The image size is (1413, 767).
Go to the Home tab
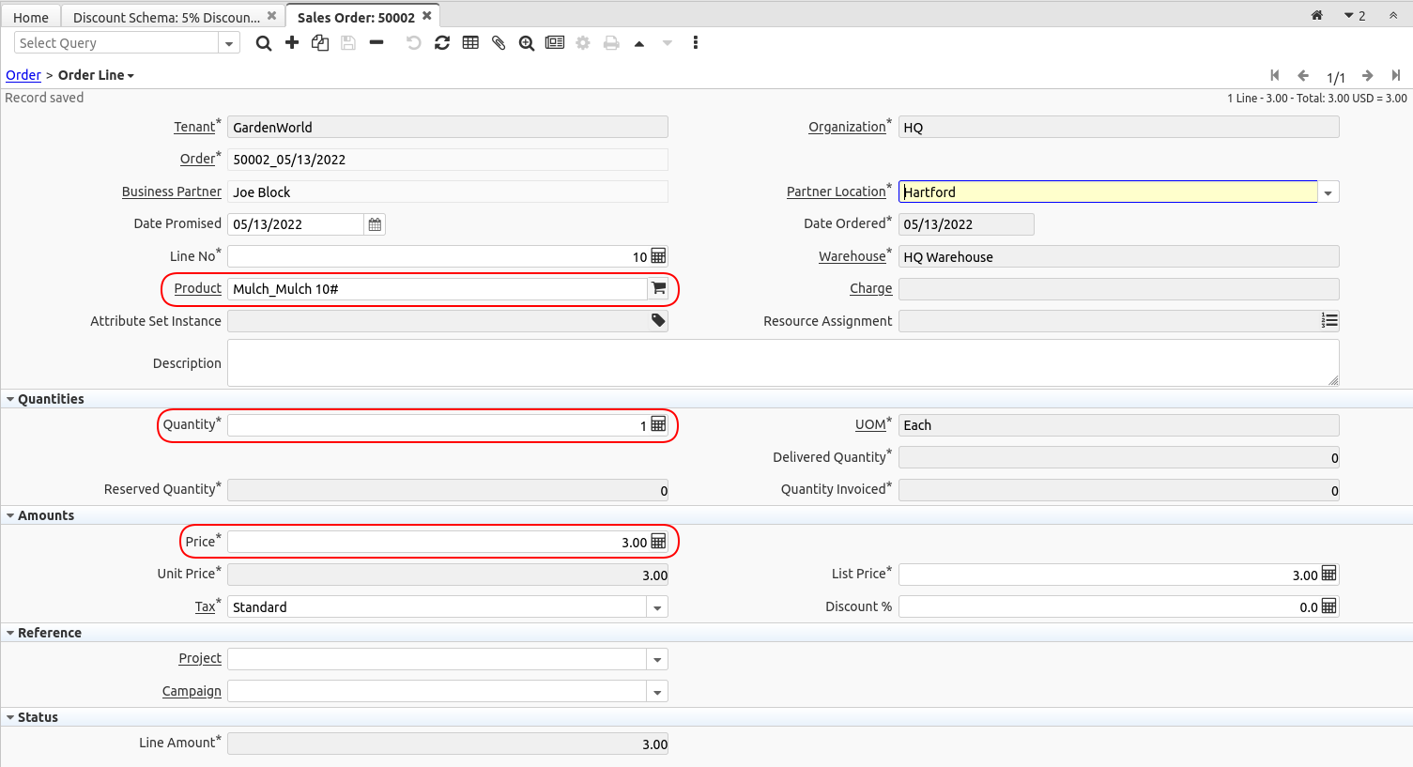31,17
